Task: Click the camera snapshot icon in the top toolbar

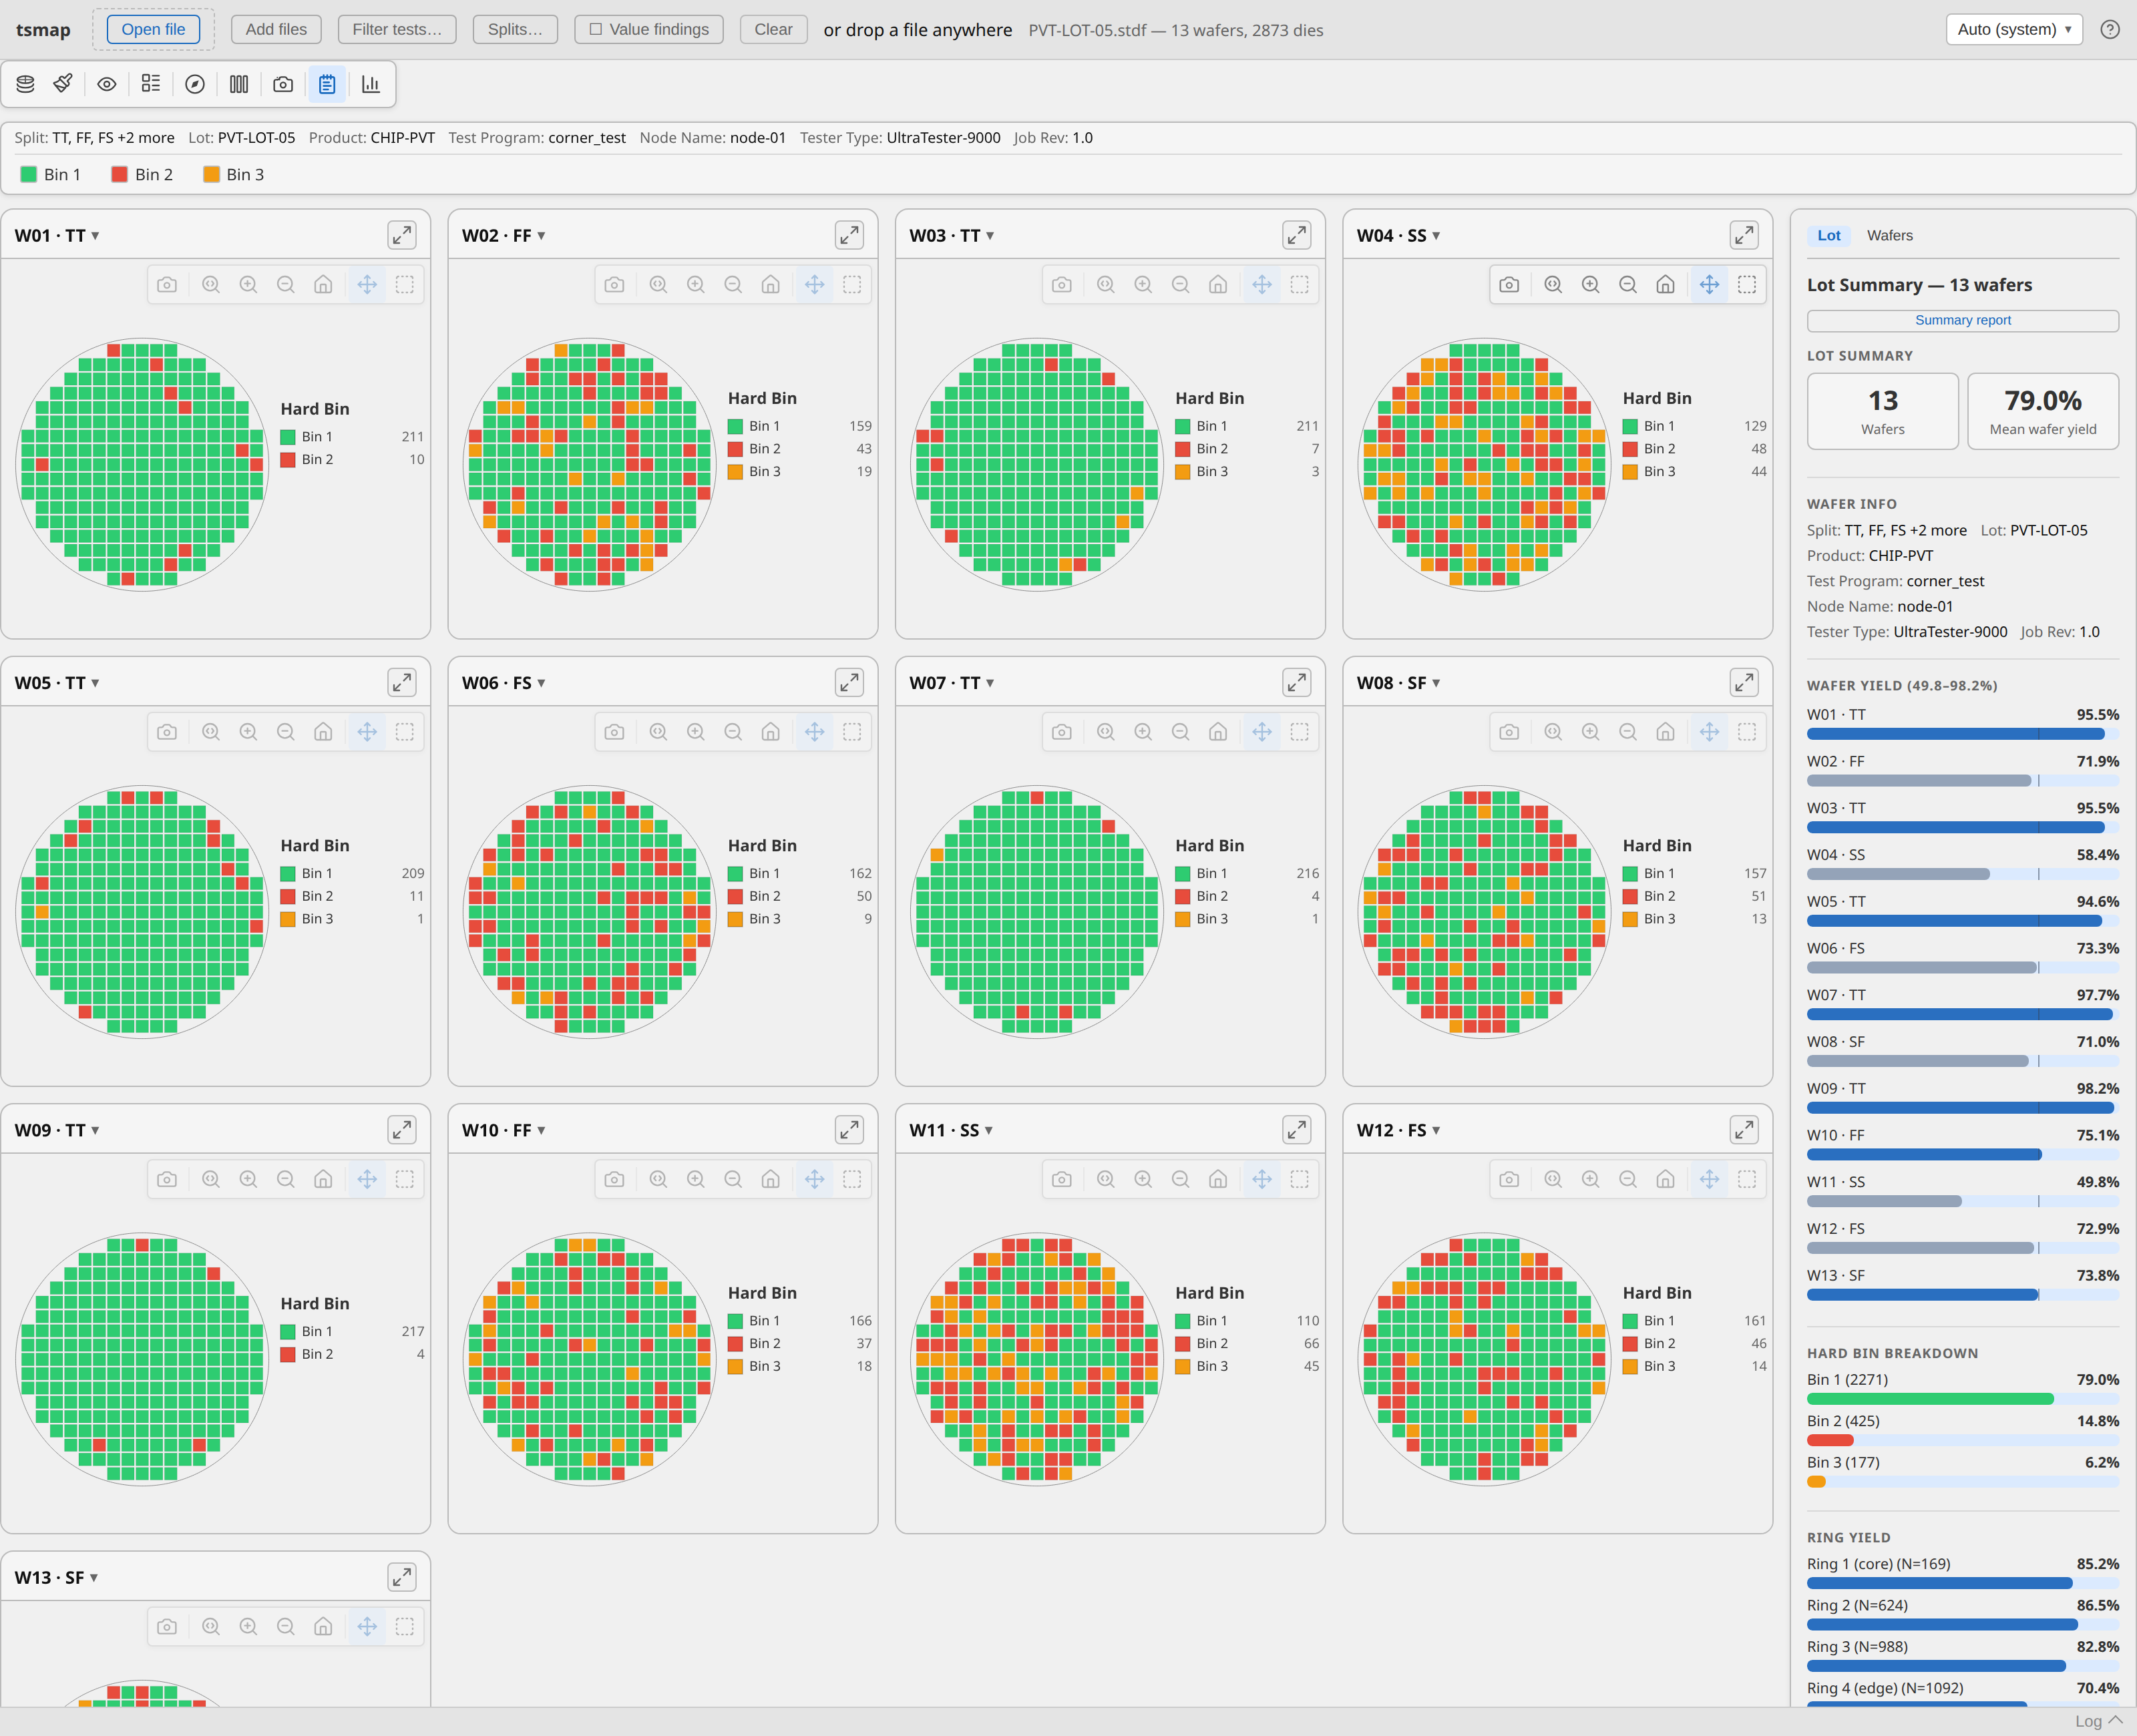Action: pos(283,84)
